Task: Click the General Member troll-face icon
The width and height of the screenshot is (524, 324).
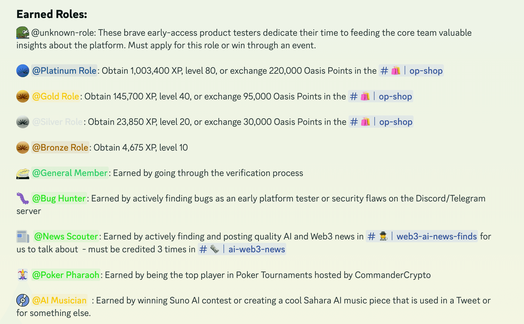Action: [23, 173]
